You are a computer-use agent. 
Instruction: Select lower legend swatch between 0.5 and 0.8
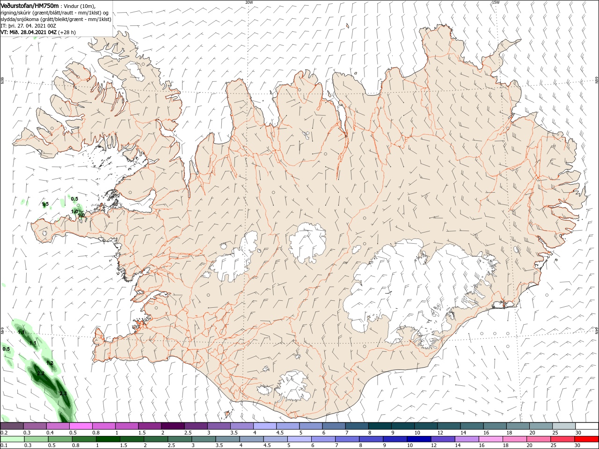tap(61, 439)
